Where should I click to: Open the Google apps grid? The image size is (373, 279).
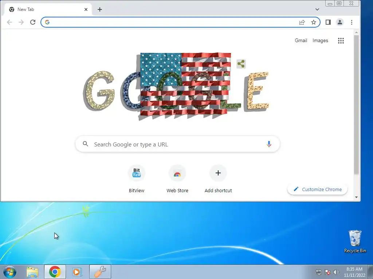pos(341,41)
